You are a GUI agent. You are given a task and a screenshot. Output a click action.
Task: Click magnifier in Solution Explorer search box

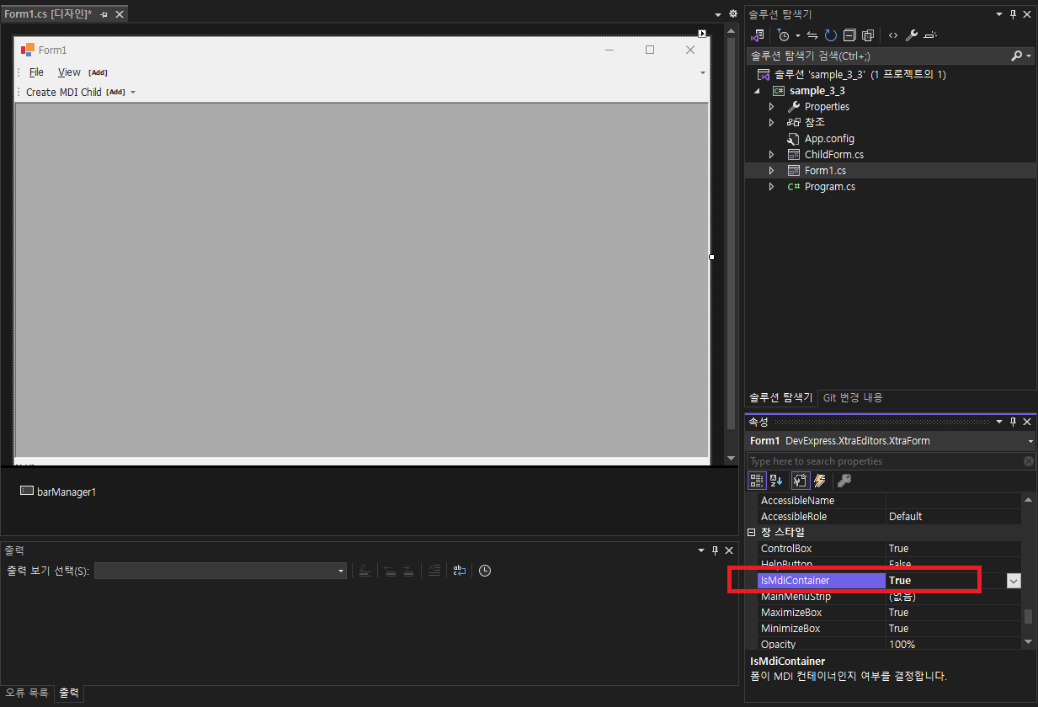(1016, 56)
